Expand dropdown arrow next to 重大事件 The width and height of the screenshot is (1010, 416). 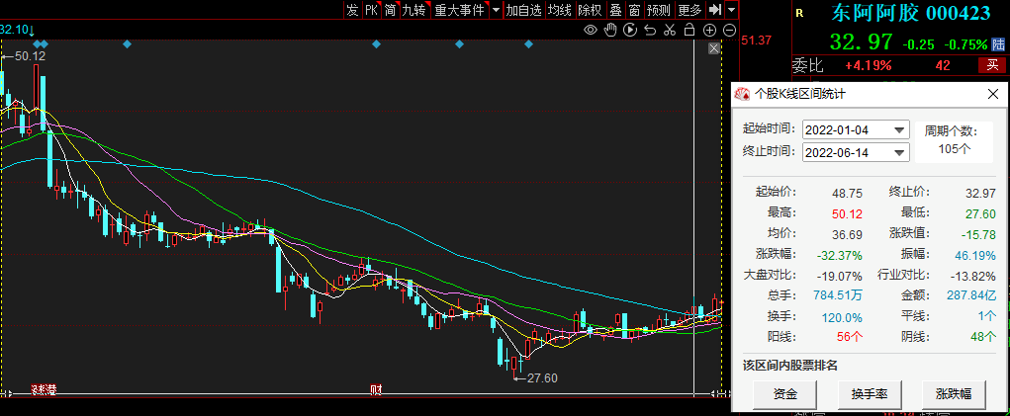[x=496, y=10]
